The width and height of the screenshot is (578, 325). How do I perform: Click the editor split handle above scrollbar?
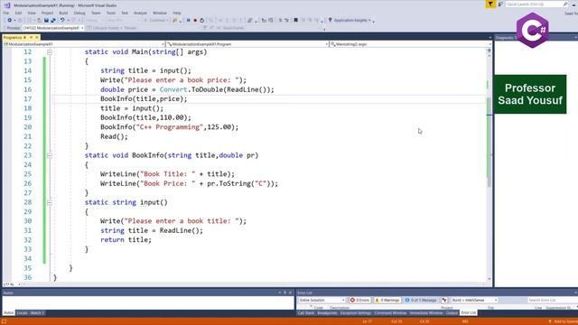click(489, 51)
